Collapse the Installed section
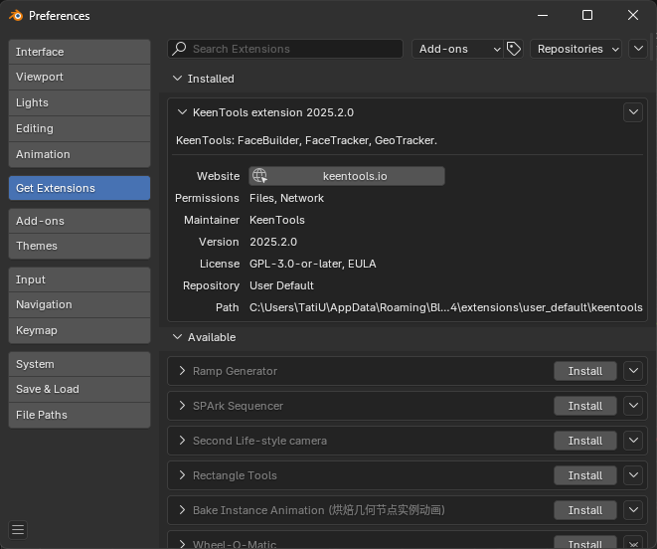This screenshot has width=657, height=549. (x=178, y=79)
